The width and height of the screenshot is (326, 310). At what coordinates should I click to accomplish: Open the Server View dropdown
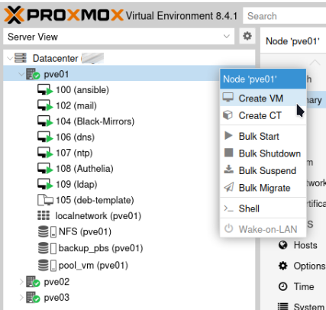118,37
